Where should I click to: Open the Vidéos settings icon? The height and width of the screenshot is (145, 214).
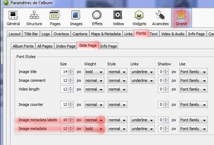[118, 17]
